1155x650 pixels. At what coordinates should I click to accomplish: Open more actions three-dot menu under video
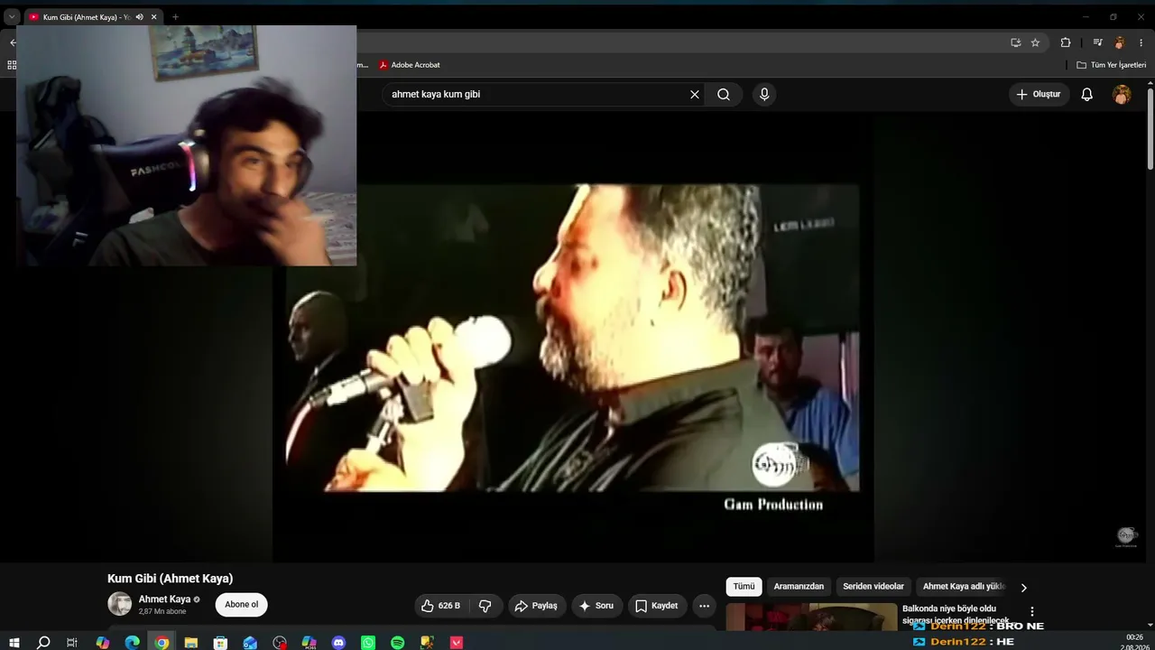(705, 606)
